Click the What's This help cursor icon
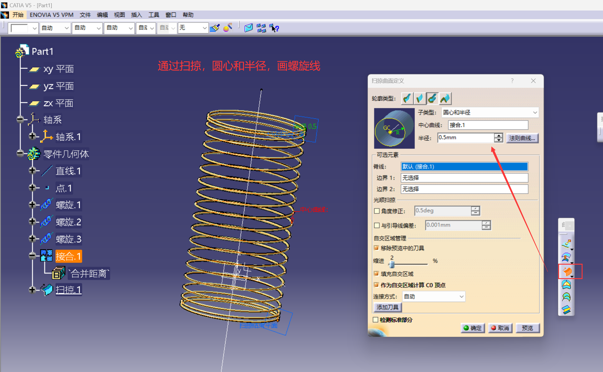603x372 pixels. (x=274, y=28)
